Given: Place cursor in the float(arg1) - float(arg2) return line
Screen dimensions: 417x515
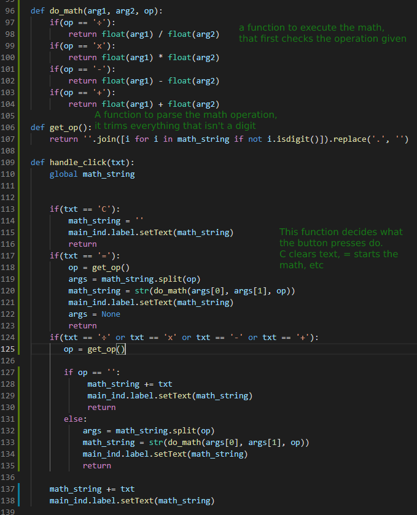Looking at the screenshot, I should pos(144,81).
